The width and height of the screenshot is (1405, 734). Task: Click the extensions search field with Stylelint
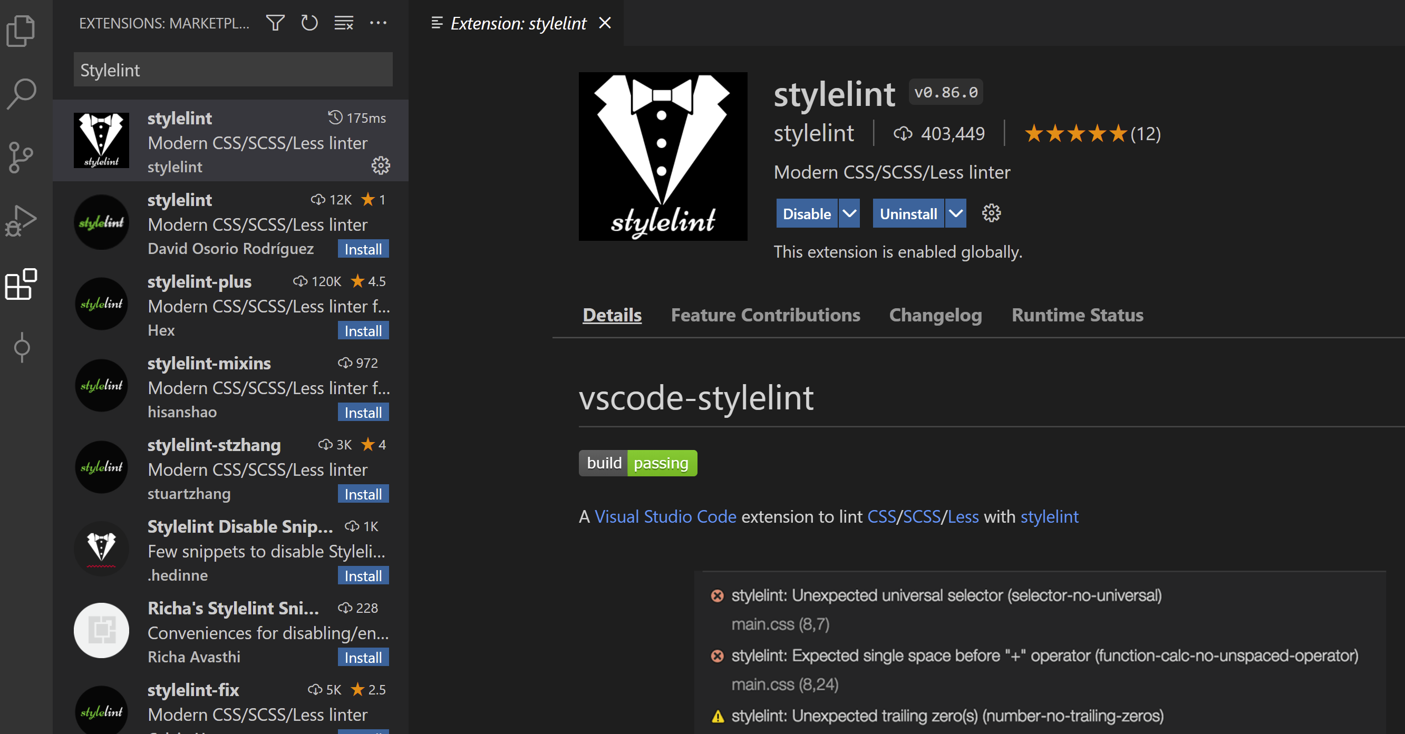233,70
